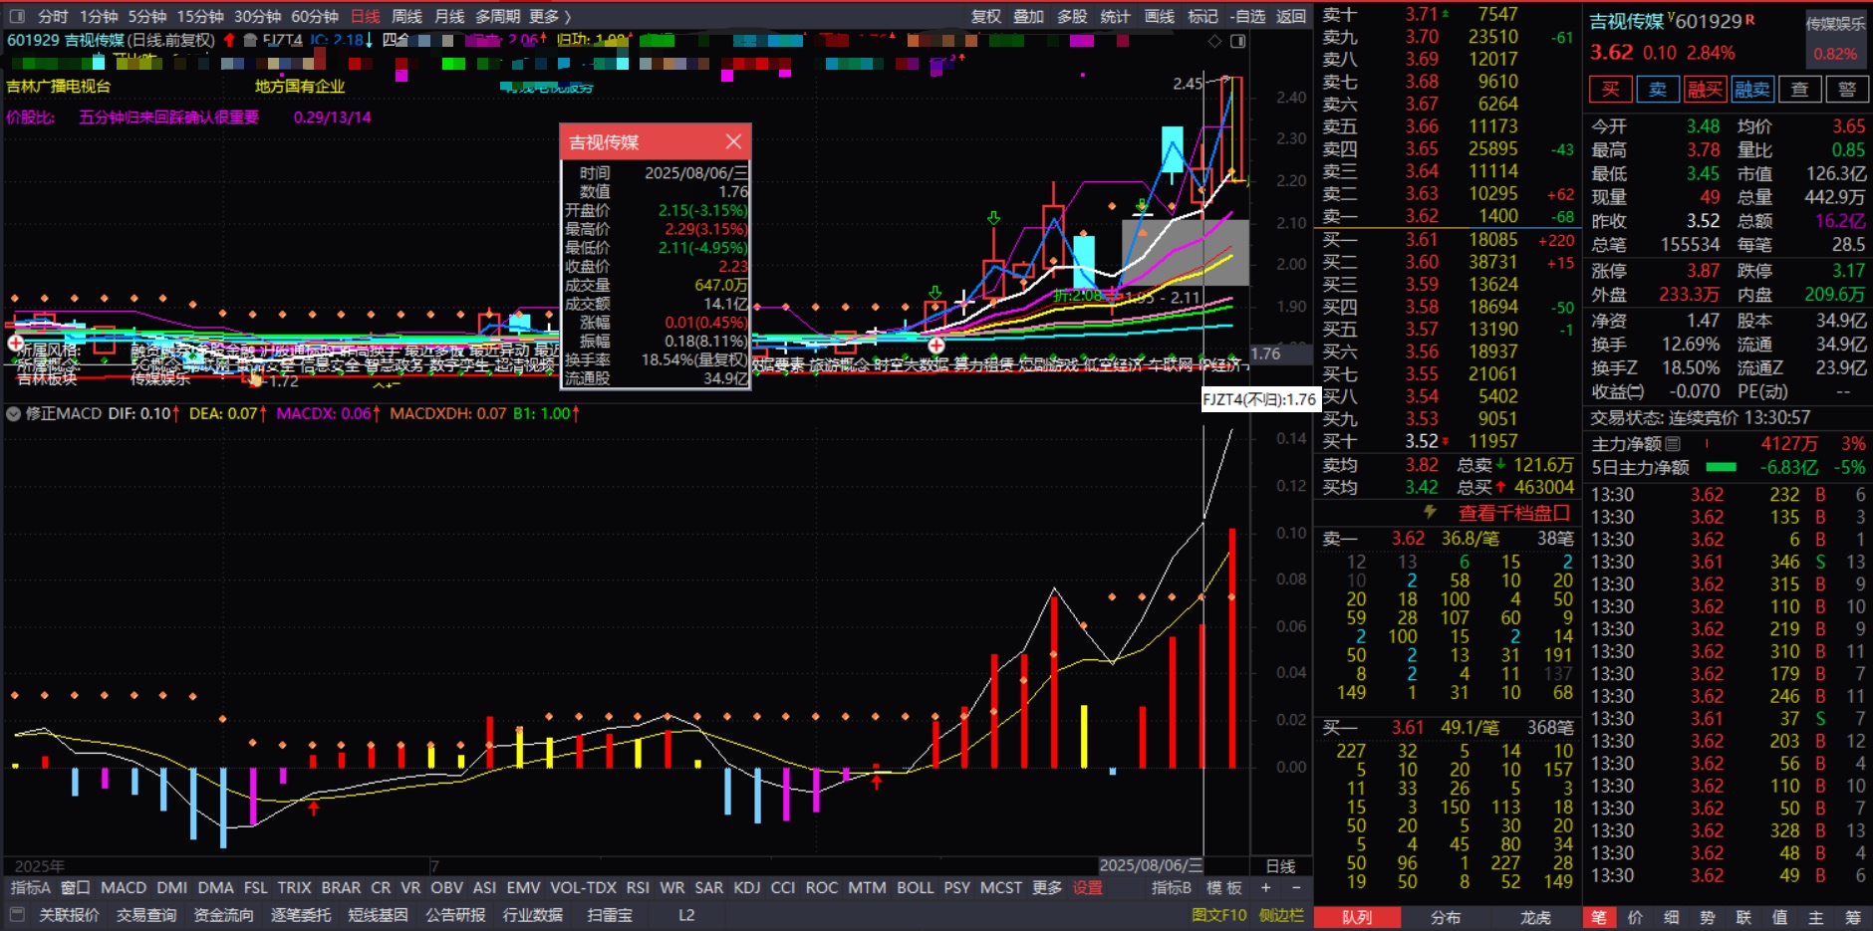Click the 标记 mark option

(1203, 16)
